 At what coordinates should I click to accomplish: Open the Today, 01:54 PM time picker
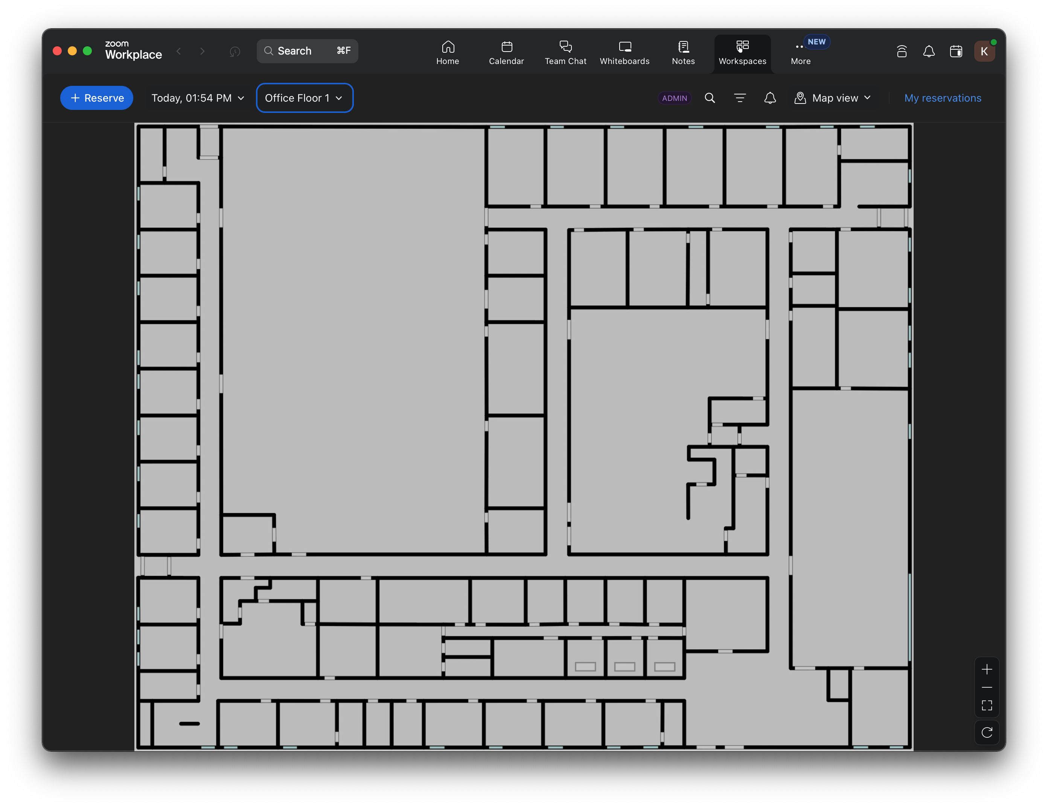click(198, 98)
